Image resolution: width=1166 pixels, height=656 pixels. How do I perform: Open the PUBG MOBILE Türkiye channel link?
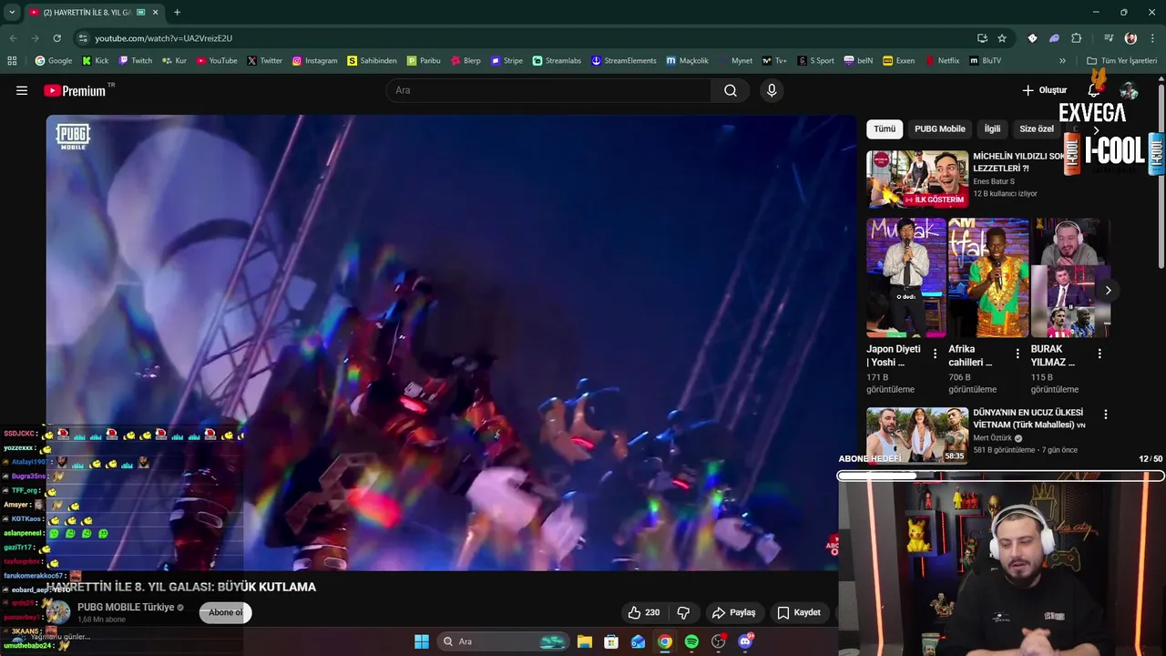click(x=126, y=607)
